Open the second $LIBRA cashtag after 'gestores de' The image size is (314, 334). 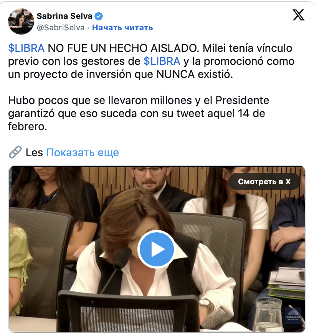tap(162, 61)
